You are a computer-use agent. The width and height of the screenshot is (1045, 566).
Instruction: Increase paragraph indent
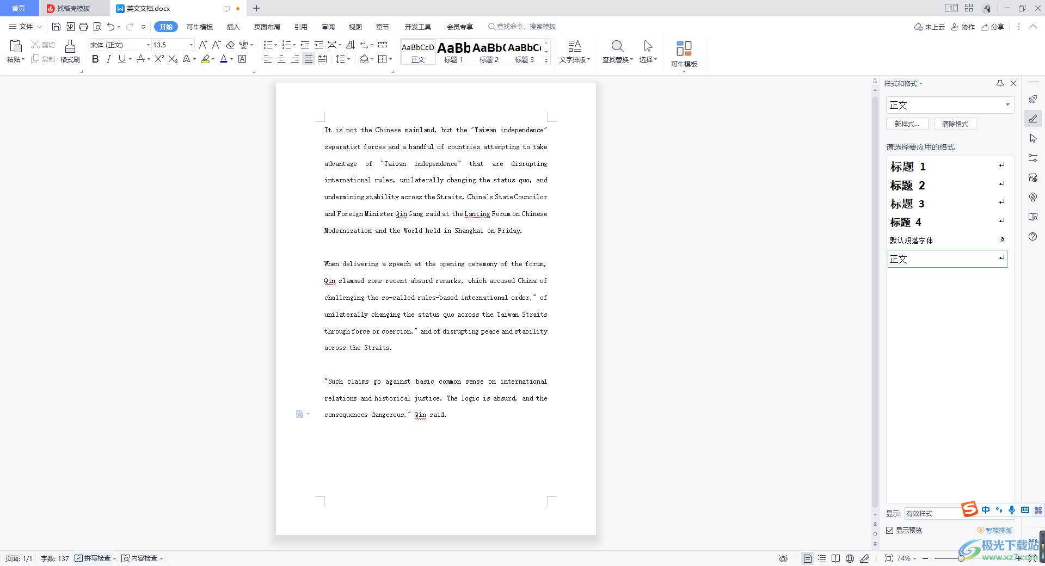point(318,45)
